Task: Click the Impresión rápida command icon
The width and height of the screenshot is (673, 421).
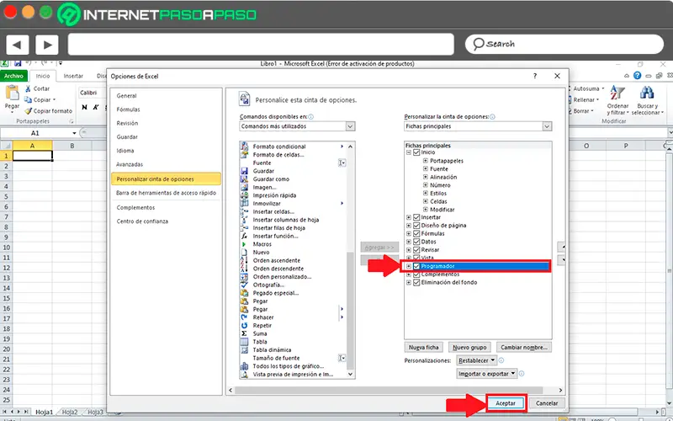Action: pyautogui.click(x=244, y=195)
